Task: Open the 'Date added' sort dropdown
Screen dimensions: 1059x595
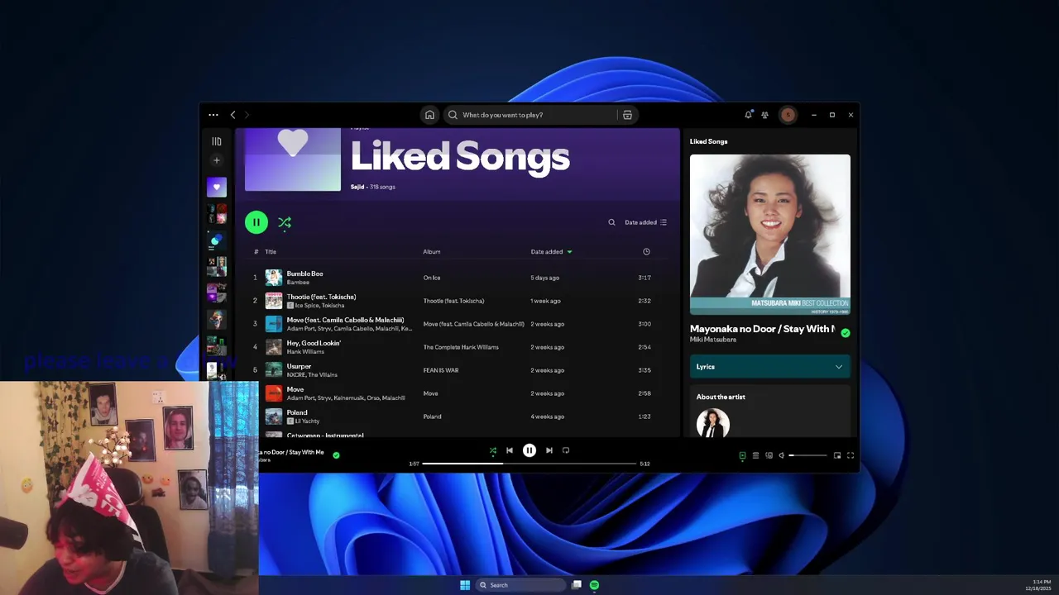Action: click(646, 222)
